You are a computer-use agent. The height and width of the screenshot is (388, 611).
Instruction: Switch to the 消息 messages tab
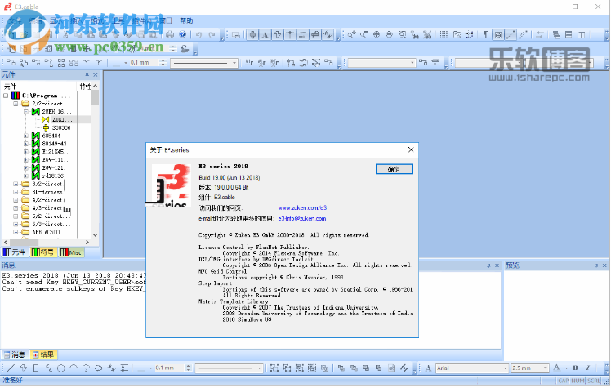pyautogui.click(x=15, y=355)
